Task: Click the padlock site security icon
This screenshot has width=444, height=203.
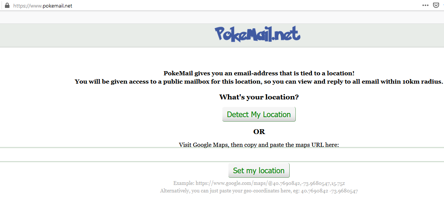Action: [7, 5]
